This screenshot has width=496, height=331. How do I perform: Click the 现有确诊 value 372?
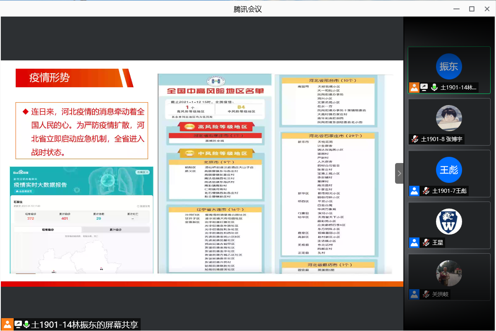point(31,218)
